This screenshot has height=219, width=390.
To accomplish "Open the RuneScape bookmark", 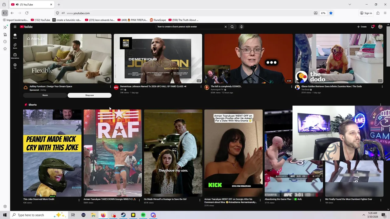I will [158, 20].
